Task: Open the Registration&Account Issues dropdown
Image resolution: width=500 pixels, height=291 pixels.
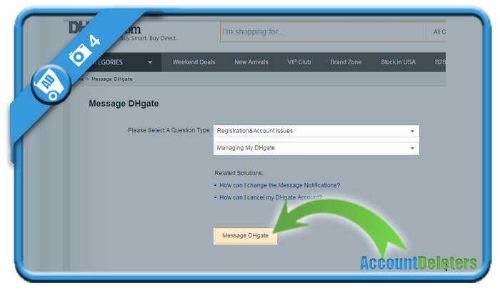Action: tap(316, 131)
